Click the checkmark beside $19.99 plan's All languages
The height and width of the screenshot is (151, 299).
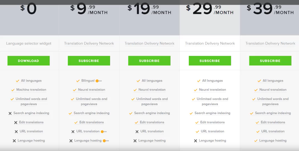pyautogui.click(x=138, y=81)
